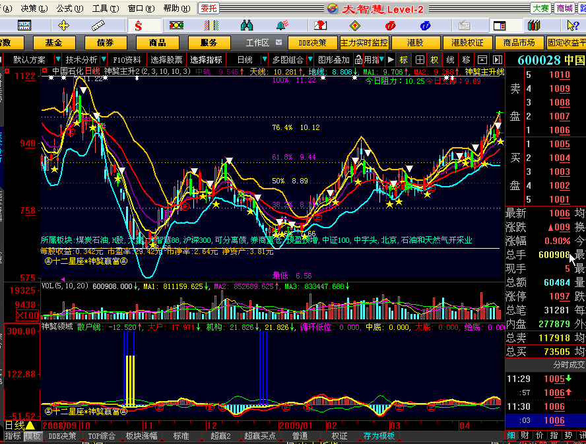The width and height of the screenshot is (586, 444).
Task: Click the 商城 store button
Action: tap(564, 8)
